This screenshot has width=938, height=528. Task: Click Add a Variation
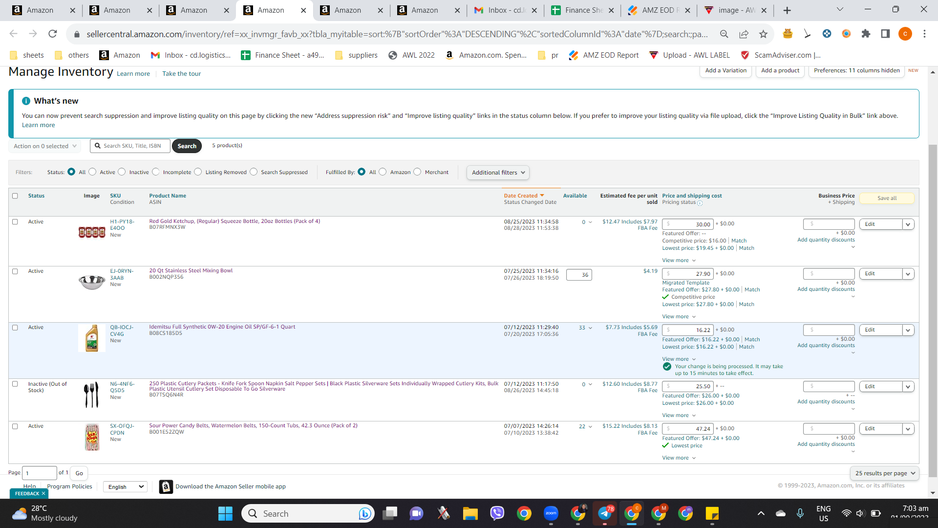(725, 70)
